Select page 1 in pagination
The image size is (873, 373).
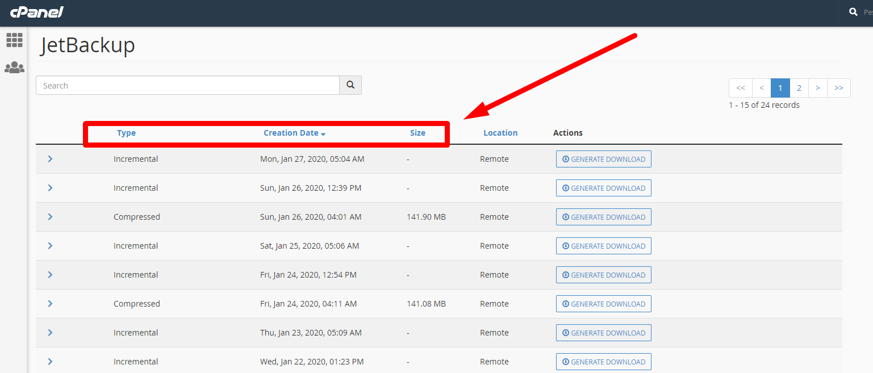pos(780,88)
